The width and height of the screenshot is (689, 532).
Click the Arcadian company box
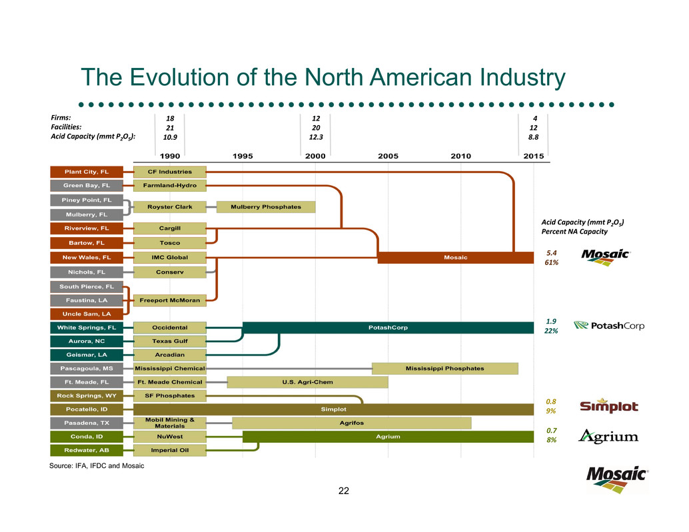[170, 355]
